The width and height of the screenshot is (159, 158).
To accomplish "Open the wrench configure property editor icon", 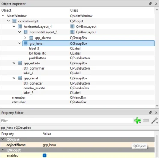I will (155, 121).
